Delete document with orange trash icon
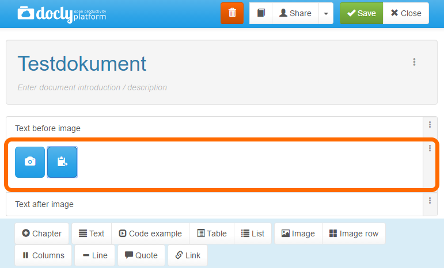The image size is (444, 268). click(232, 13)
